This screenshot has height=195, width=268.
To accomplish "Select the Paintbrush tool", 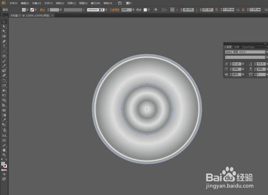I will coord(4,61).
